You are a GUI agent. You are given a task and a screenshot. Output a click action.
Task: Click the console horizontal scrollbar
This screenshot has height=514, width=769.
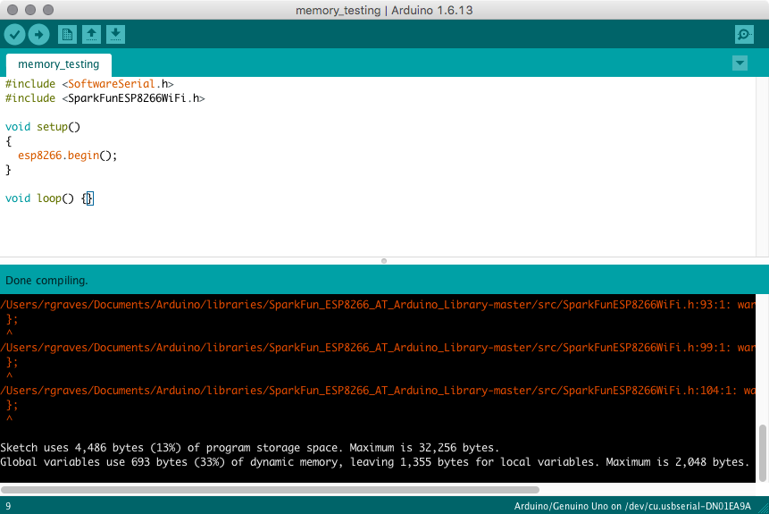coord(270,490)
